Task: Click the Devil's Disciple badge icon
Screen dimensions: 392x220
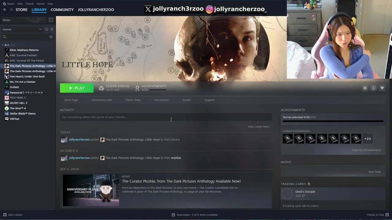Action: tap(287, 194)
